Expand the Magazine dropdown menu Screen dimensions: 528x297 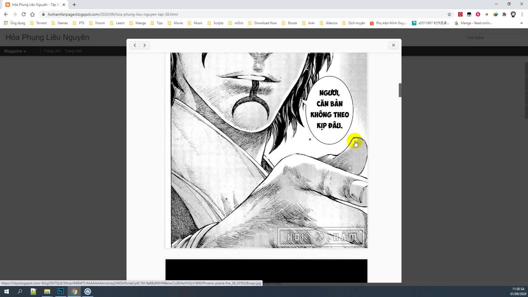15,51
